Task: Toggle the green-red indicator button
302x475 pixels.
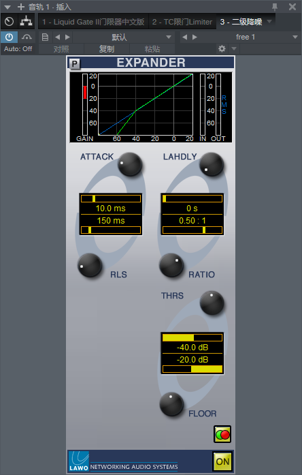Action: point(222,434)
